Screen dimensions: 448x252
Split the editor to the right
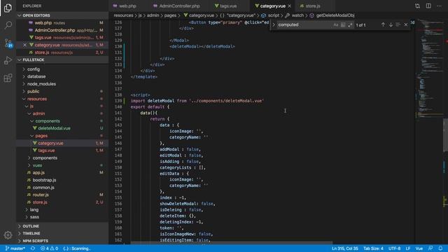[428, 6]
